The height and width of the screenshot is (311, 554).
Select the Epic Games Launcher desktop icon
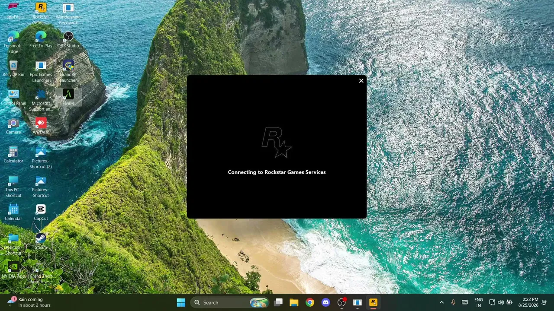click(x=41, y=71)
